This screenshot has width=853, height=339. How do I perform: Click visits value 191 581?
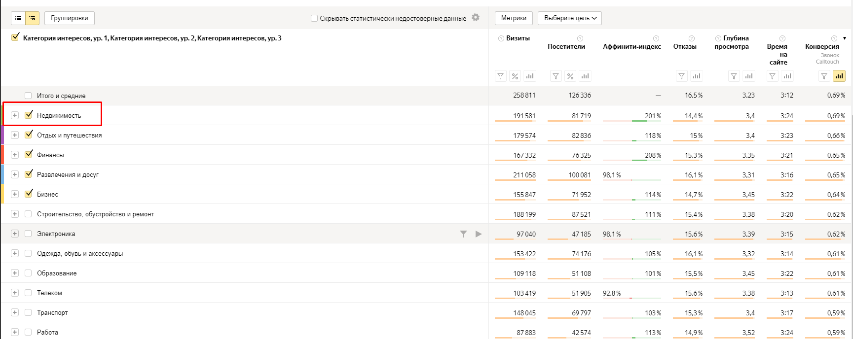click(524, 116)
